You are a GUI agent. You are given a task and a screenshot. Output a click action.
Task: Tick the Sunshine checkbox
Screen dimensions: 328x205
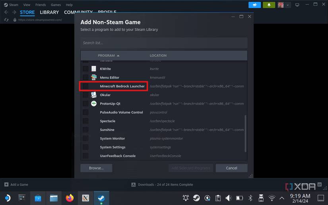tap(85, 130)
